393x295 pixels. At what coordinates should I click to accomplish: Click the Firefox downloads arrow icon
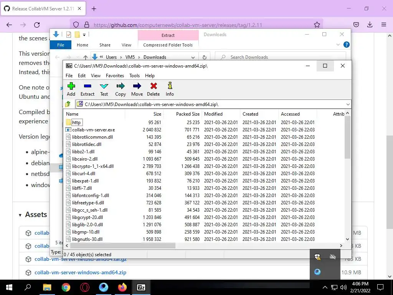[370, 25]
